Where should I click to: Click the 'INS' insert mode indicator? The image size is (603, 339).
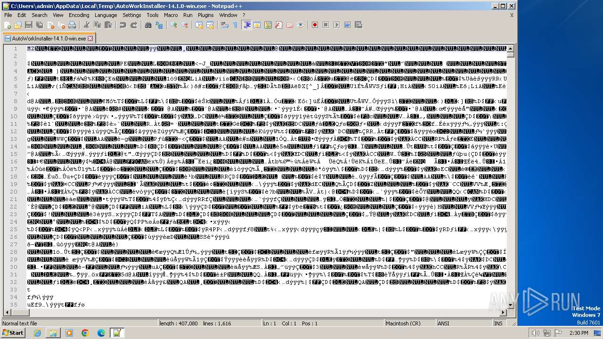(x=498, y=323)
